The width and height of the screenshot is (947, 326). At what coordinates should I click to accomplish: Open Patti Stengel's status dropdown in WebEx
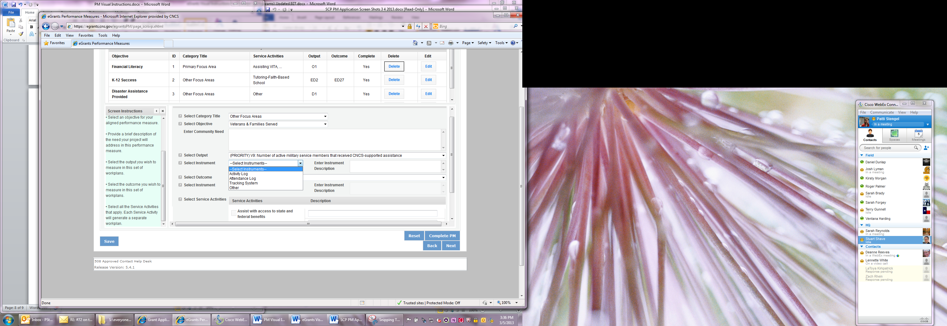927,125
